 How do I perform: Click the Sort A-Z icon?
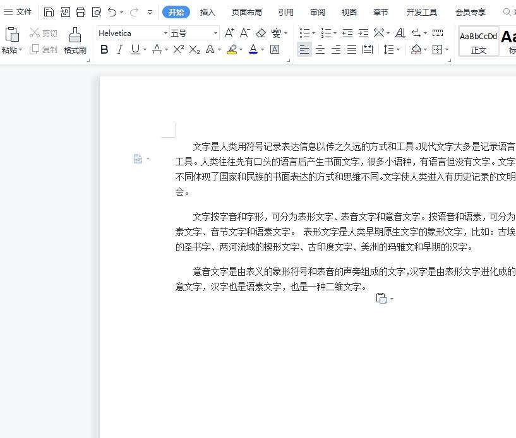coord(400,33)
